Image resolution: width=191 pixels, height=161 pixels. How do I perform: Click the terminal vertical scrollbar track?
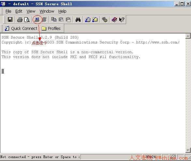(188, 93)
